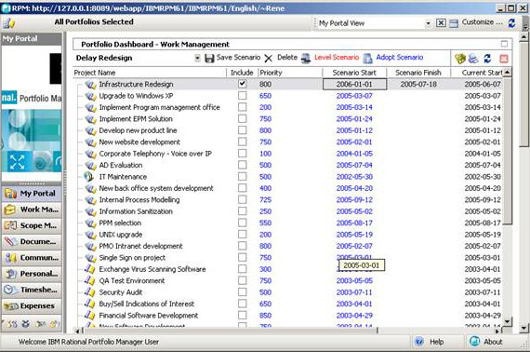Click the Help question mark icon
This screenshot has height=352, width=530.
click(x=419, y=342)
